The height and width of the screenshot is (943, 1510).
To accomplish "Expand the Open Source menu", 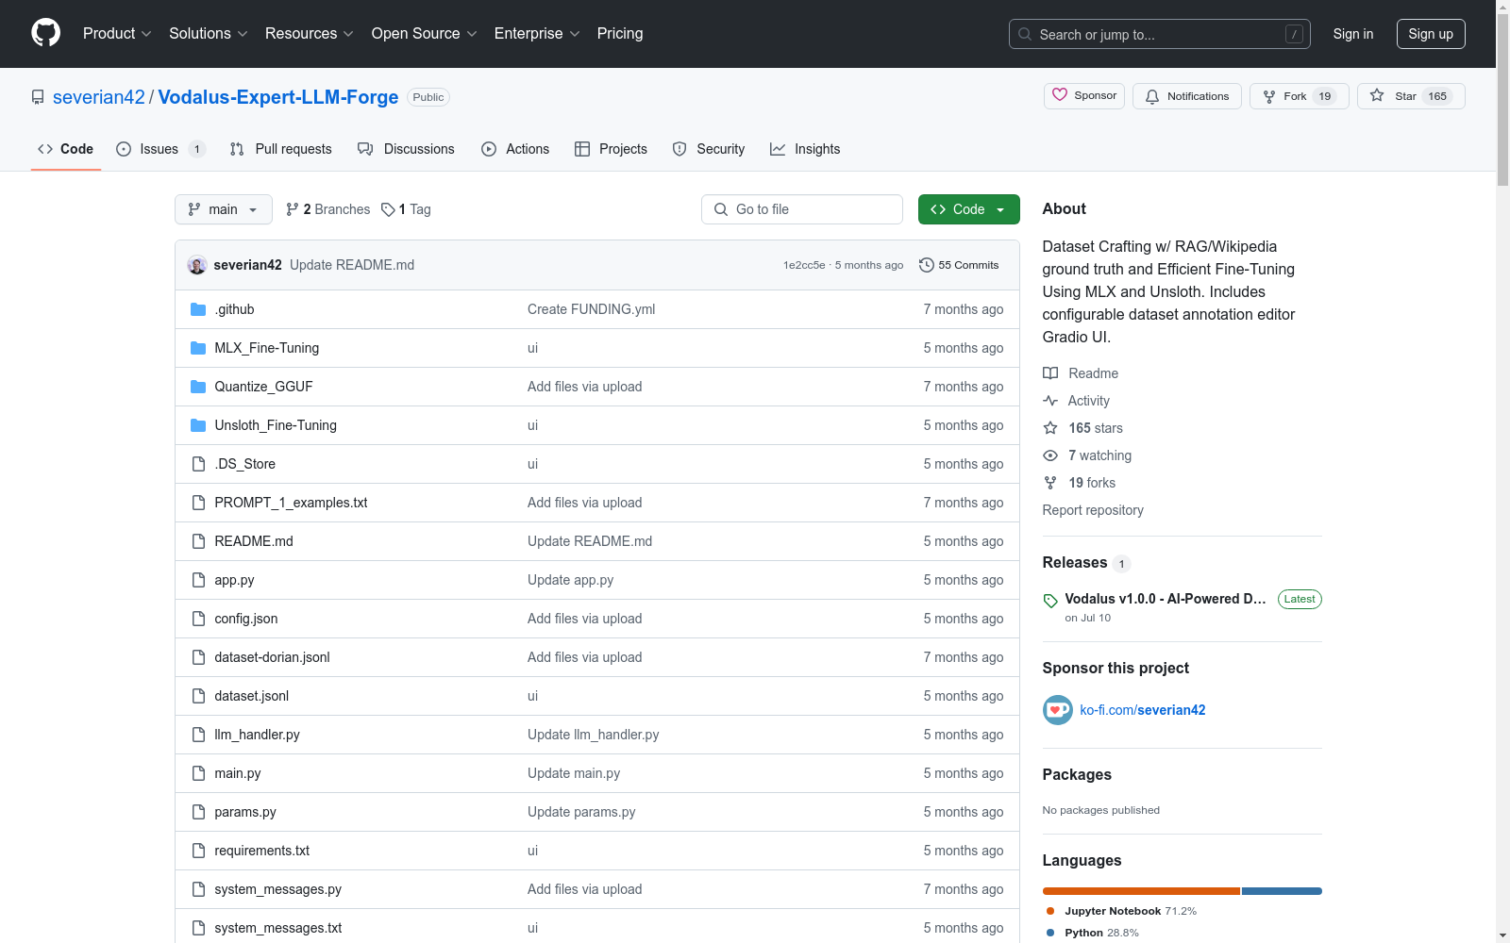I will click(x=425, y=33).
